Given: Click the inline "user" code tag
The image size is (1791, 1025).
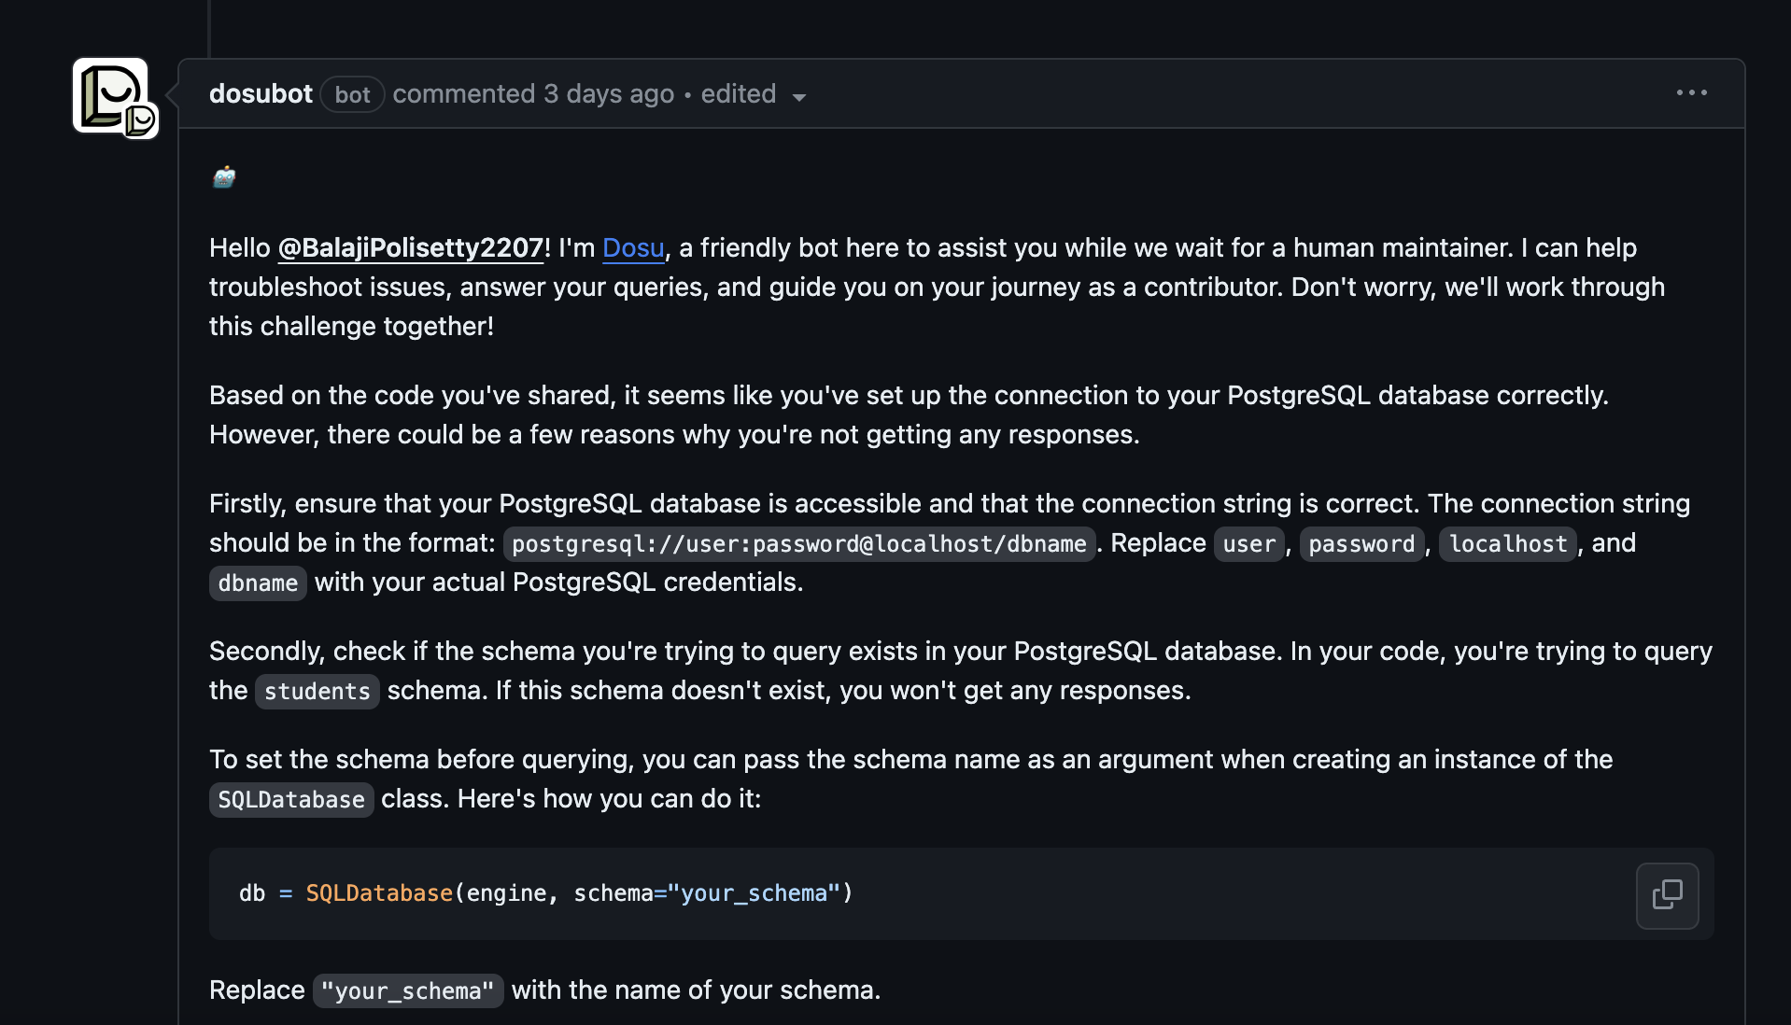Looking at the screenshot, I should [x=1248, y=544].
